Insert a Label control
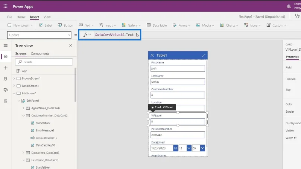This screenshot has width=301, height=169. click(46, 25)
